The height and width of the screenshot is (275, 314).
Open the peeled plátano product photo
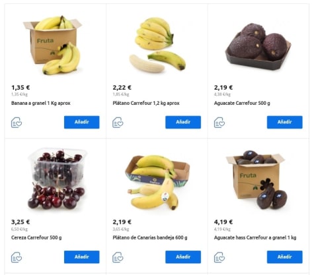pyautogui.click(x=157, y=45)
